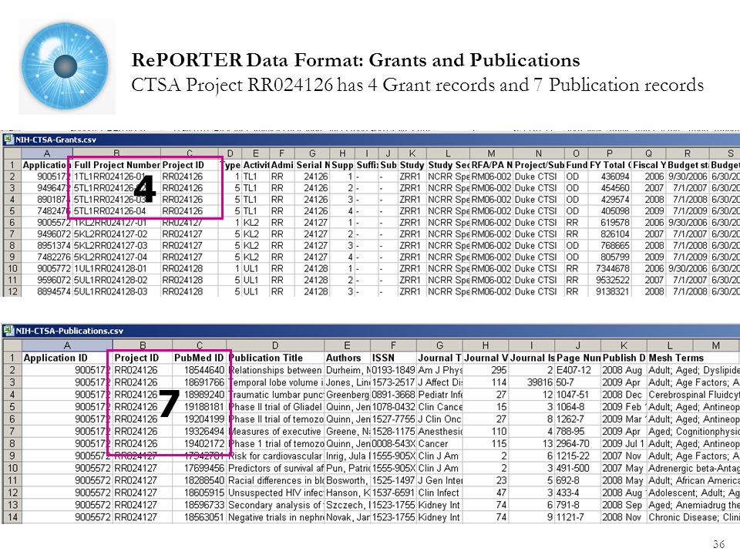Select row 12 header in Grants sheet
Viewport: 740px width, 555px height.
click(x=12, y=291)
